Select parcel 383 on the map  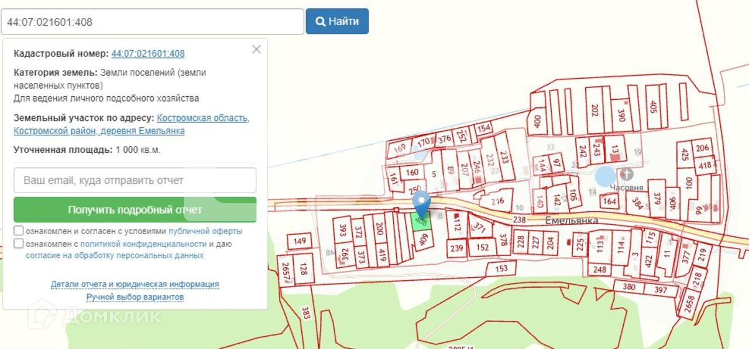click(x=306, y=312)
